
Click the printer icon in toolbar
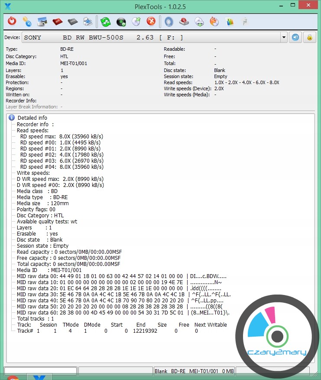tap(88, 21)
